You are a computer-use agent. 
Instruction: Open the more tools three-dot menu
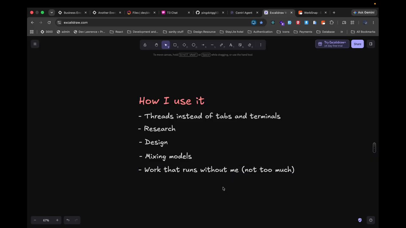(x=261, y=45)
